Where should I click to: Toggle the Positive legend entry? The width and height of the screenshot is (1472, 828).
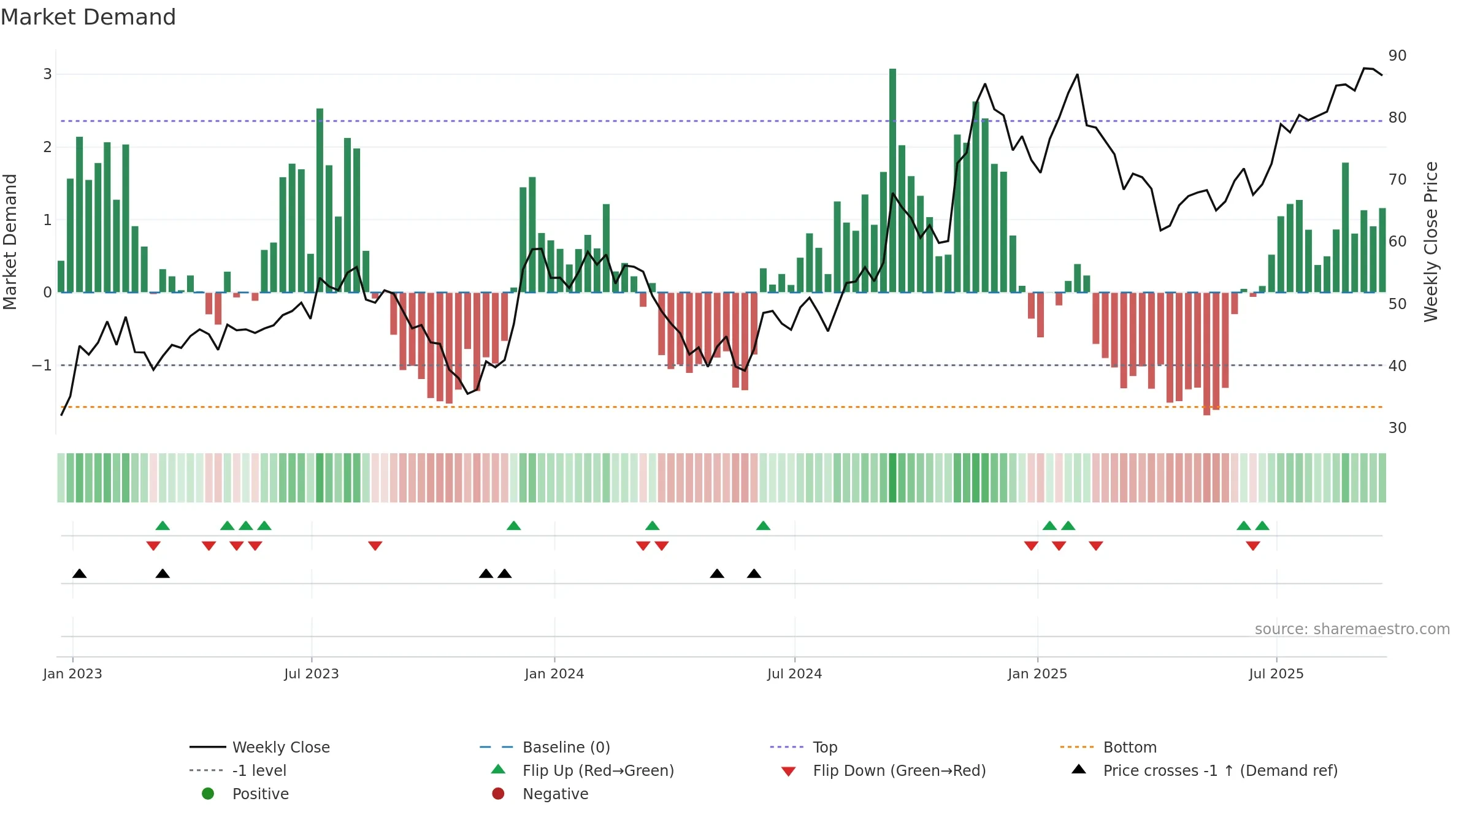click(245, 794)
